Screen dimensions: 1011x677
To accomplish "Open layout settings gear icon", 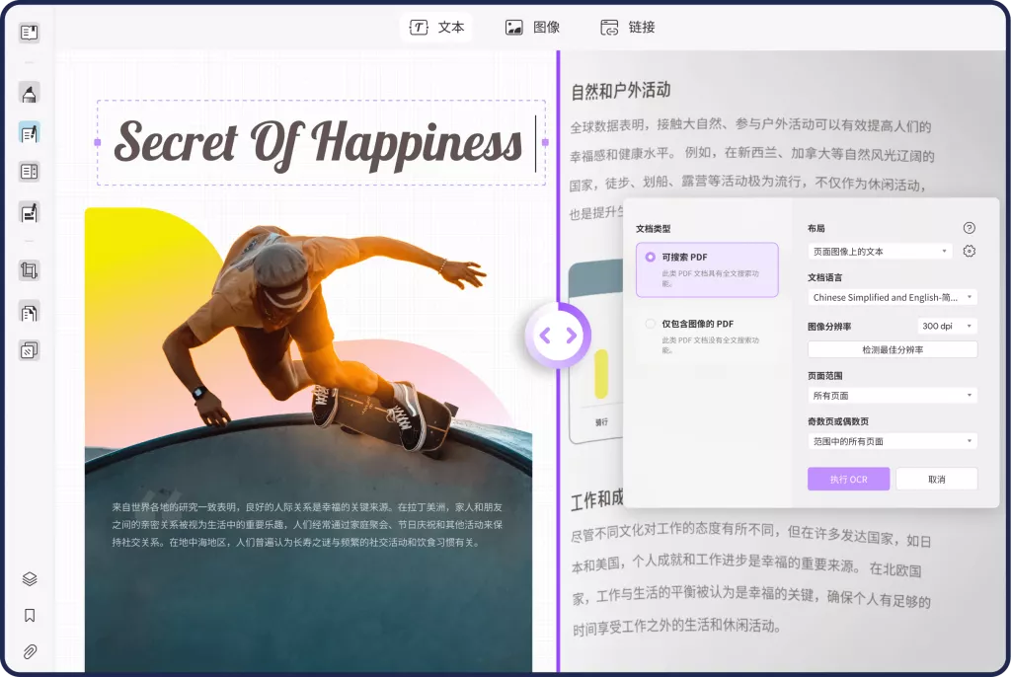I will pos(969,252).
